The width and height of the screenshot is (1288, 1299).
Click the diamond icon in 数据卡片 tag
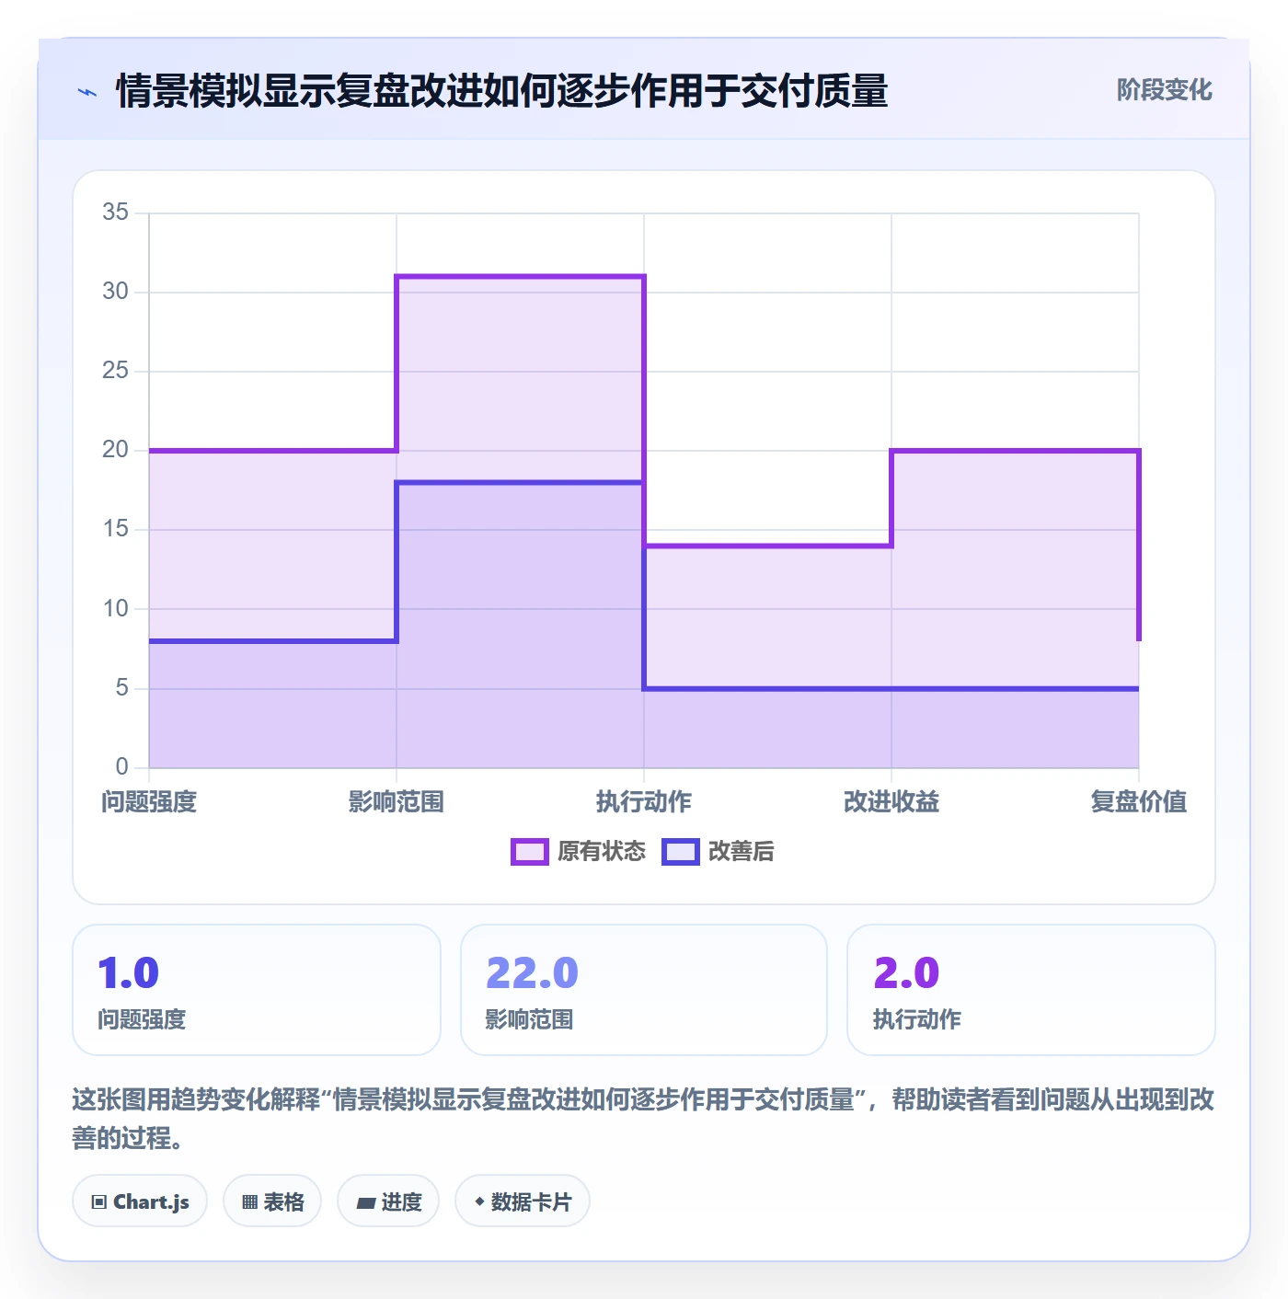click(x=479, y=1201)
